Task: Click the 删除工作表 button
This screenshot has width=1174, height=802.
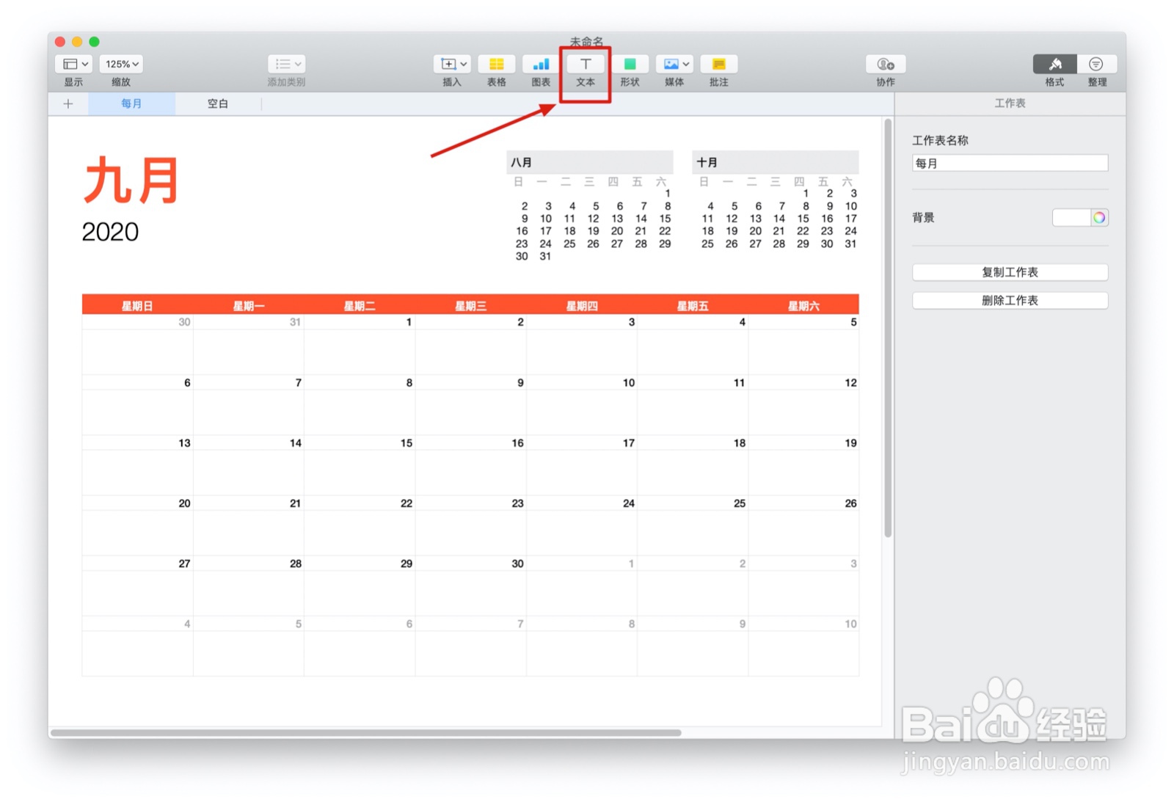Action: click(x=1010, y=300)
